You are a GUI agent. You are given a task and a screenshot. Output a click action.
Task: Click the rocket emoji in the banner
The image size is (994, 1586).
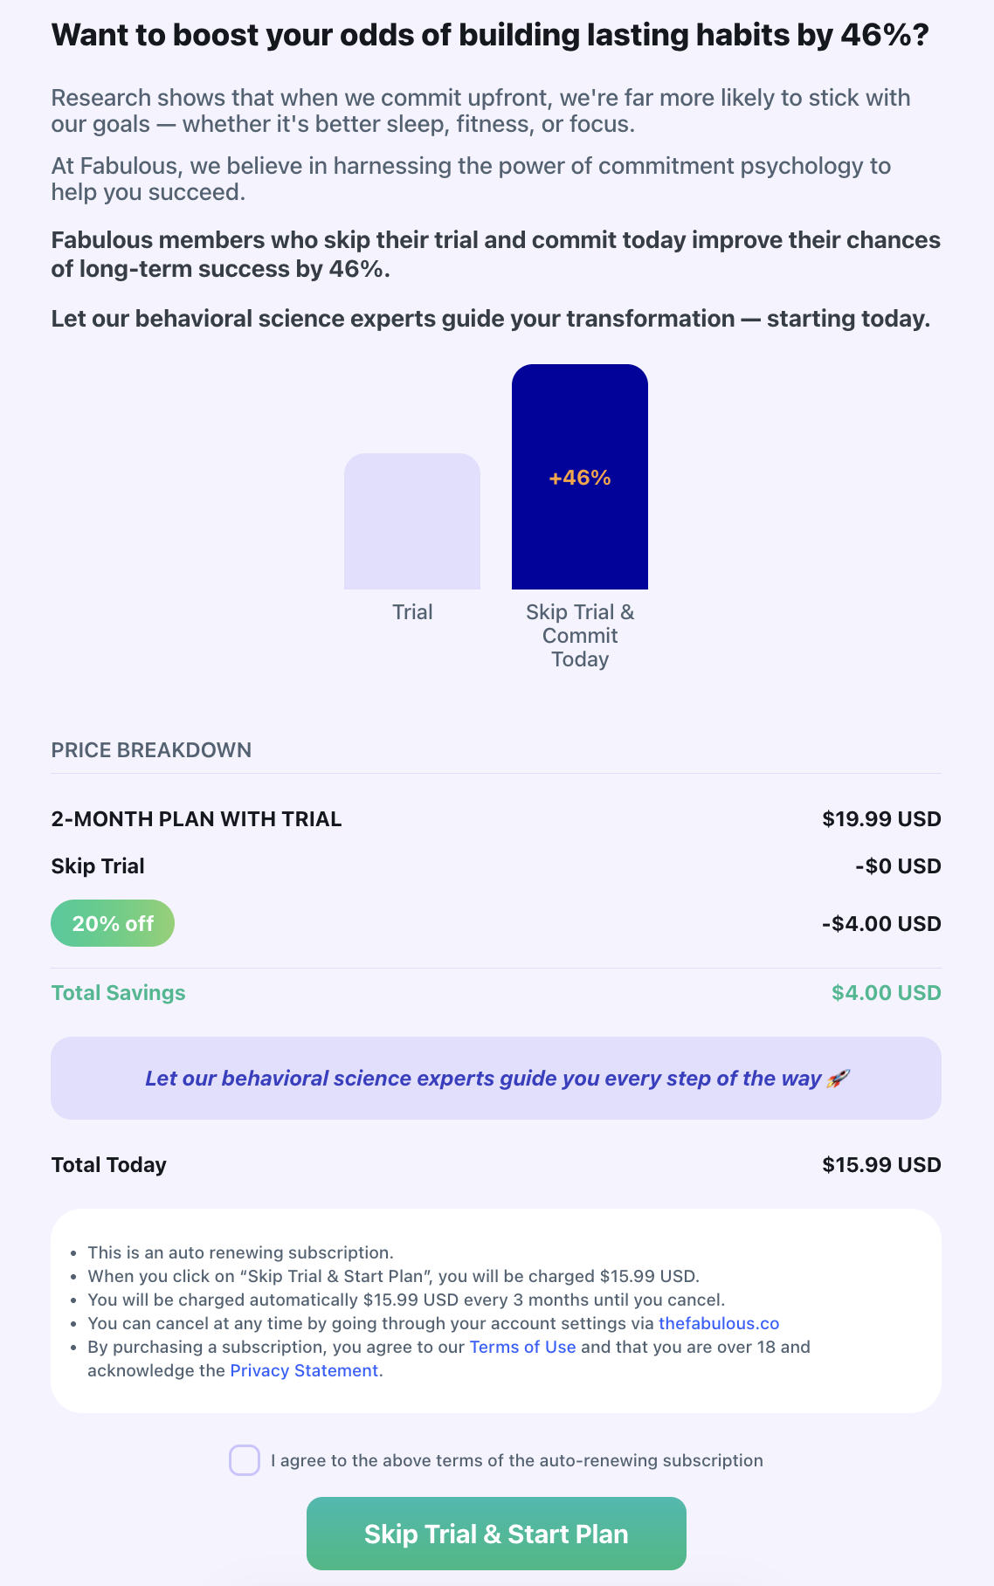[837, 1079]
